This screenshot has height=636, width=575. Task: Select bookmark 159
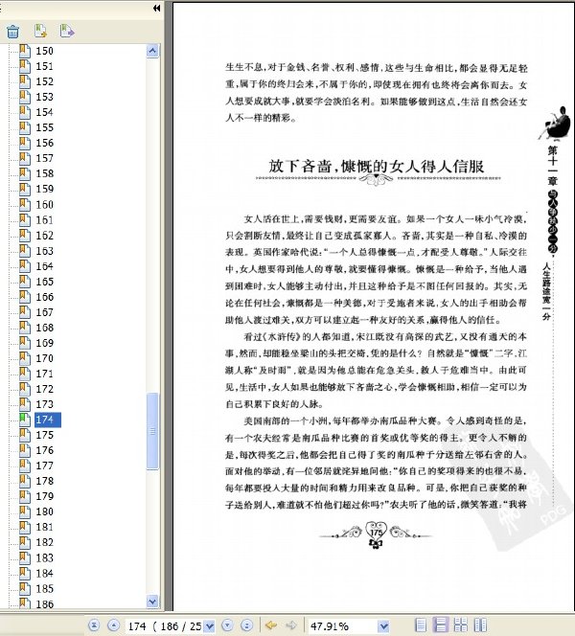point(44,189)
